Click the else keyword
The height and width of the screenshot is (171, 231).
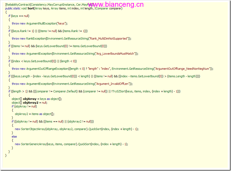tap(14, 137)
